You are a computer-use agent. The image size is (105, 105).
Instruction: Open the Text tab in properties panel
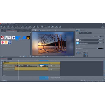point(81,33)
